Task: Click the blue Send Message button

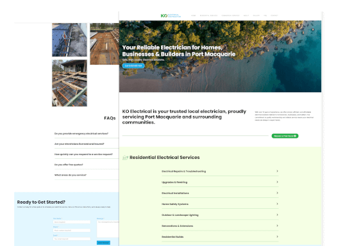Action: pos(103,243)
